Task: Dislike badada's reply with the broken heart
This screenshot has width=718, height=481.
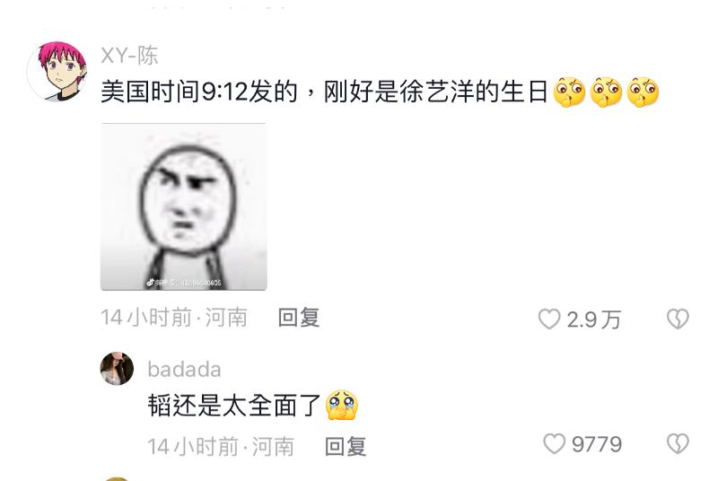Action: (x=678, y=443)
